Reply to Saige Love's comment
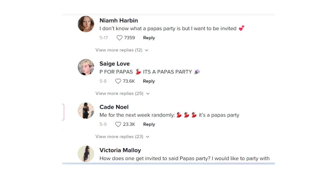327x171 pixels. point(149,81)
